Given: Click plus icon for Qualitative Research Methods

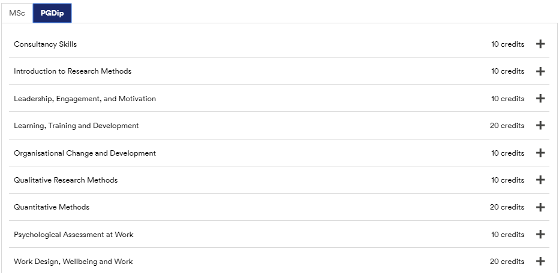Looking at the screenshot, I should (540, 180).
